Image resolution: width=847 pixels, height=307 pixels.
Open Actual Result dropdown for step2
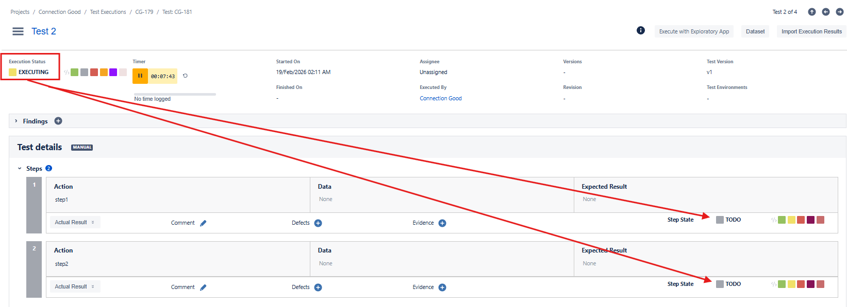tap(75, 286)
